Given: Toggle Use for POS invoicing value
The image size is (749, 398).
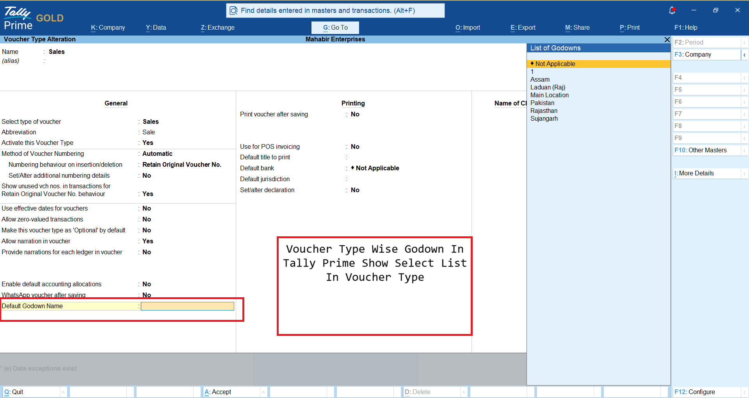Looking at the screenshot, I should (355, 146).
